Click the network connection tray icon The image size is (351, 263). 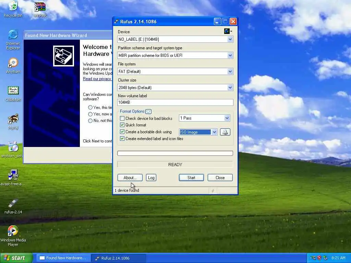coord(313,258)
